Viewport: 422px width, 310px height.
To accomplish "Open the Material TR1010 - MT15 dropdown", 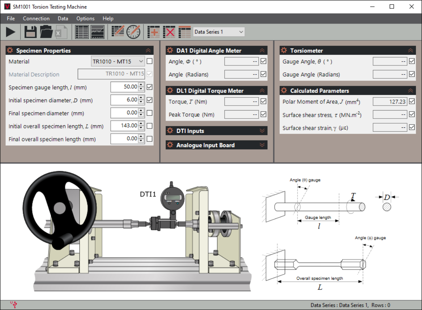I will [118, 61].
